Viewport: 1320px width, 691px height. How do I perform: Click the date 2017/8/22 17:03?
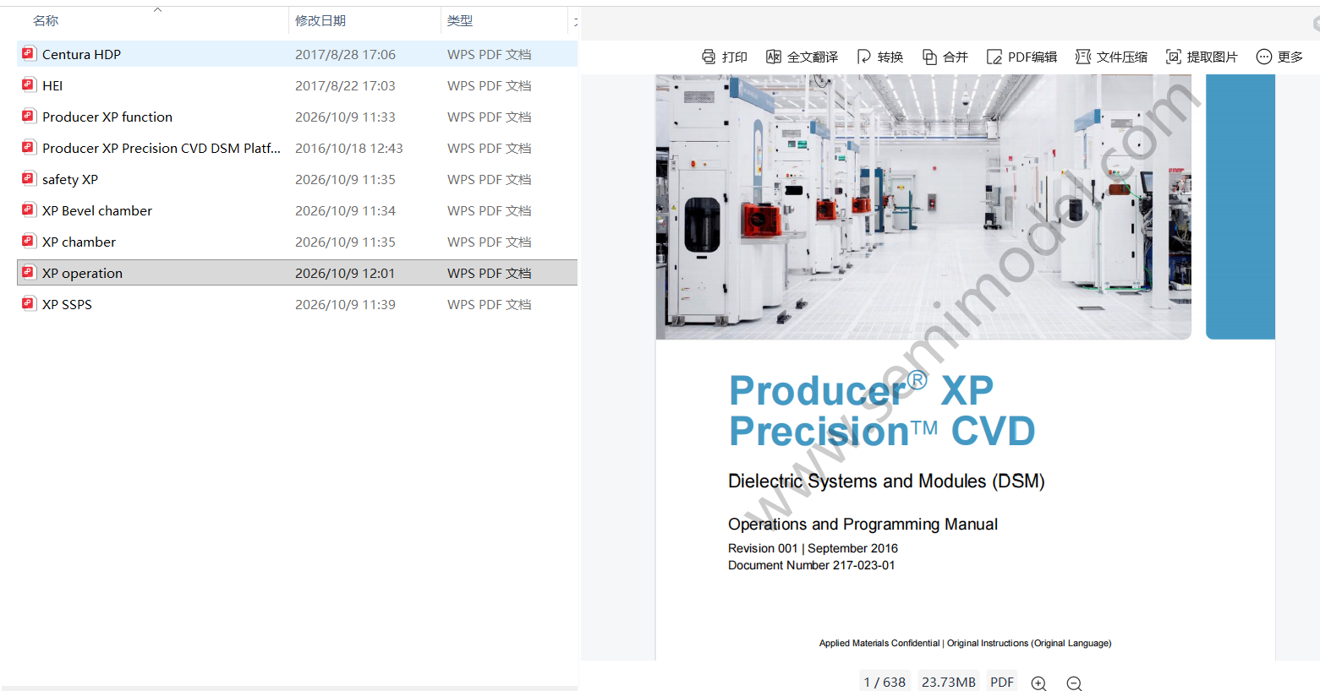pos(345,85)
